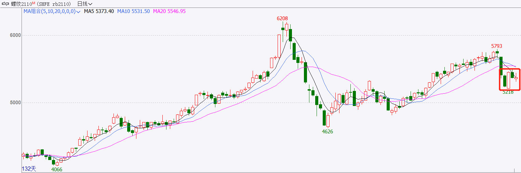Click the 132天 day count label
The height and width of the screenshot is (173, 521).
(x=29, y=169)
